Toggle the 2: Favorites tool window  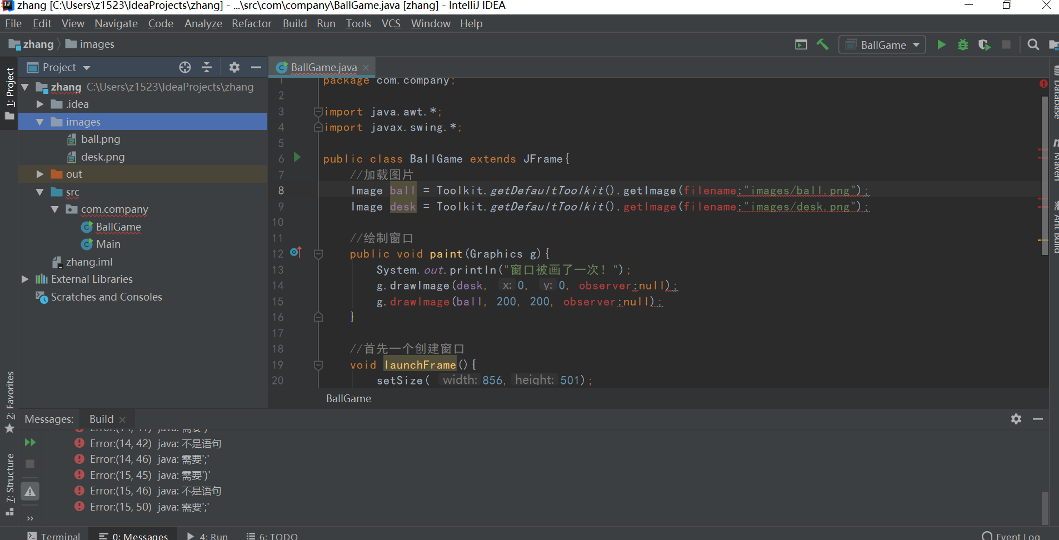click(9, 402)
